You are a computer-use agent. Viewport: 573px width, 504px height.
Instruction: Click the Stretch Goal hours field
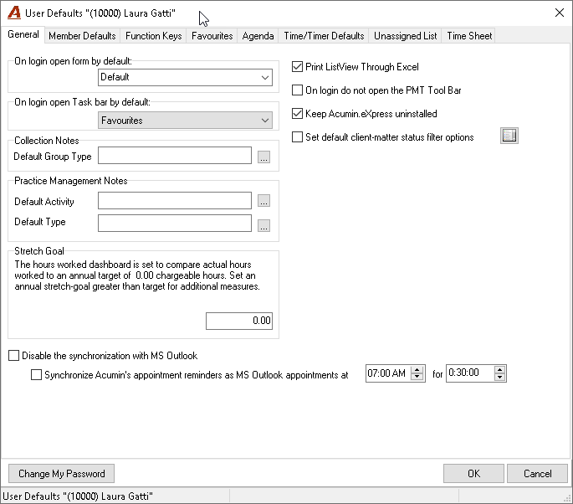click(239, 321)
